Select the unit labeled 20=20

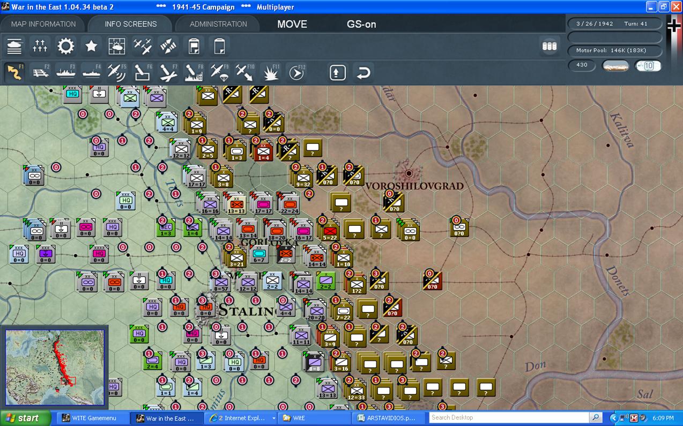pyautogui.click(x=317, y=309)
